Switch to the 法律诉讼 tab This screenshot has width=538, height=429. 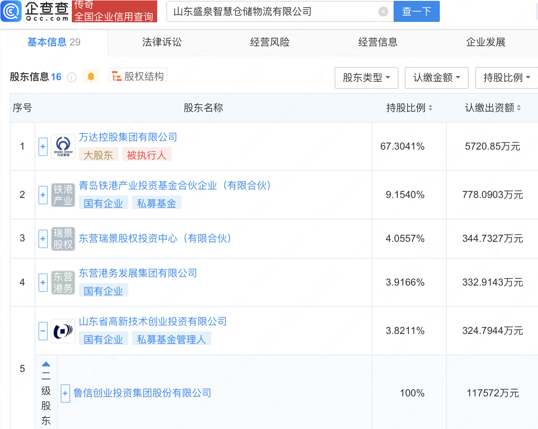click(162, 42)
